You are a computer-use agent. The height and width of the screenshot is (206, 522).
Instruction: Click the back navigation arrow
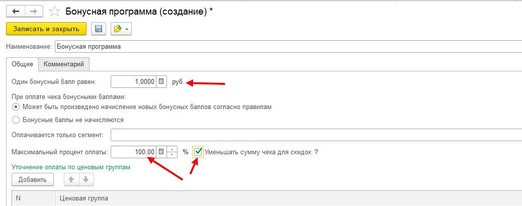[x=15, y=11]
